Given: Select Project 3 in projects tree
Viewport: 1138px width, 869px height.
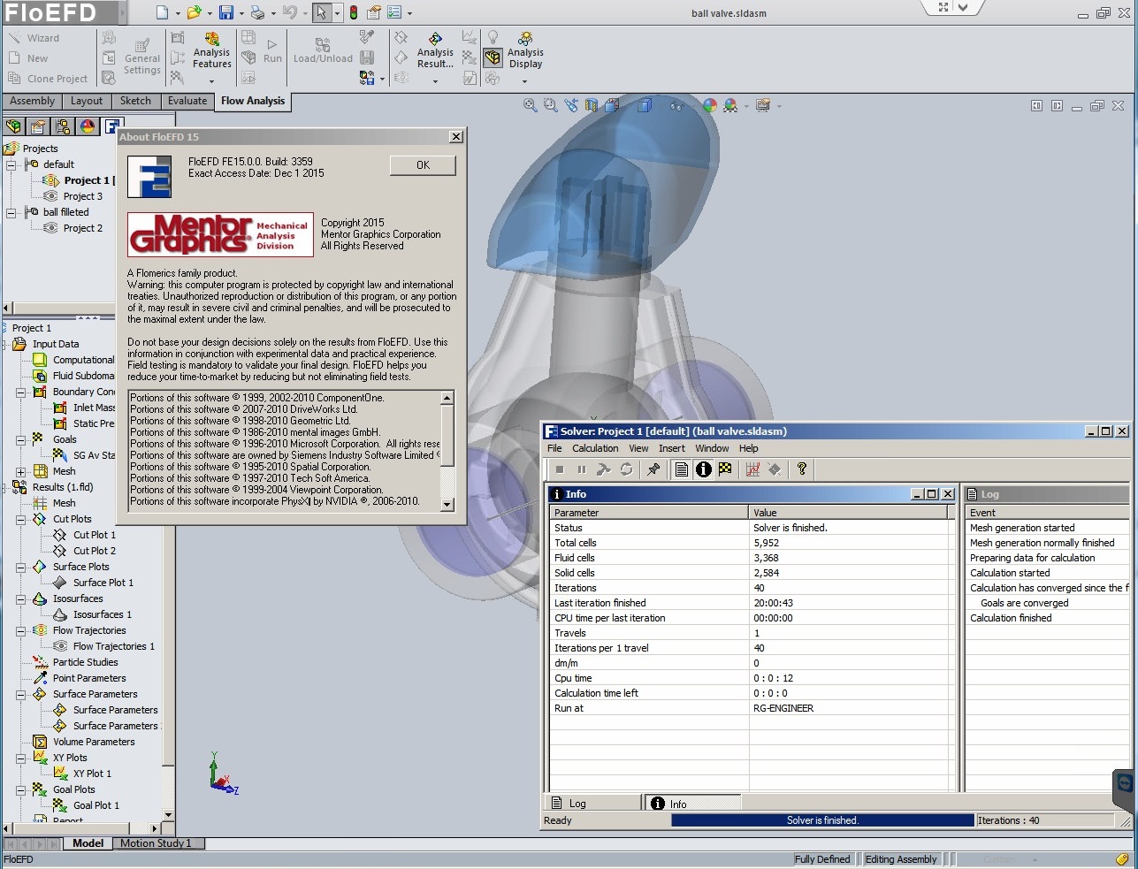Looking at the screenshot, I should pos(83,196).
